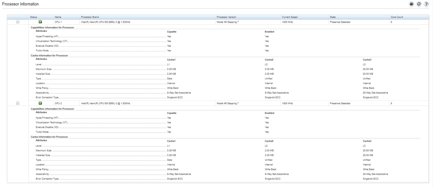The image size is (433, 189).
Task: Click the green status check for CPU 1
Action: click(x=40, y=22)
